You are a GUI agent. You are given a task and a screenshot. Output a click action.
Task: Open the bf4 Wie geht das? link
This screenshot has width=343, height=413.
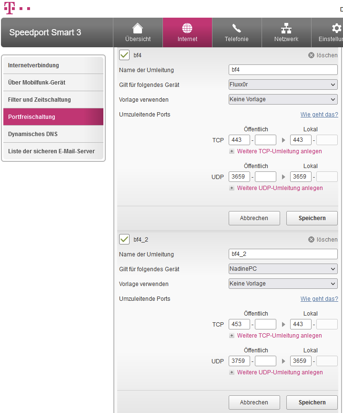click(x=319, y=114)
